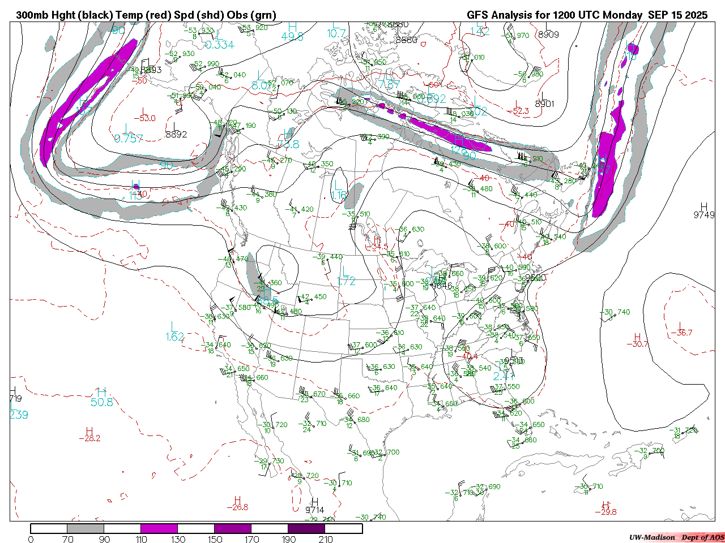Click the red L labeled -36.7
Image resolution: width=725 pixels, height=543 pixels.
[680, 326]
